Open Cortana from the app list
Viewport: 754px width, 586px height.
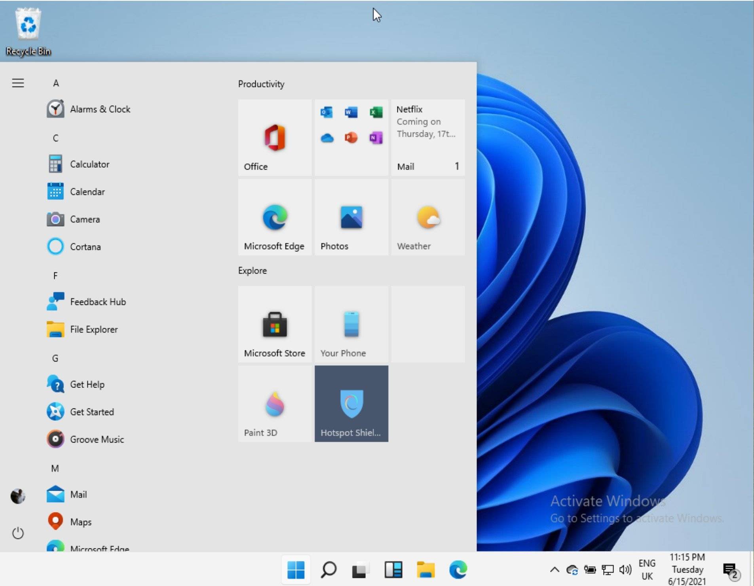coord(86,246)
